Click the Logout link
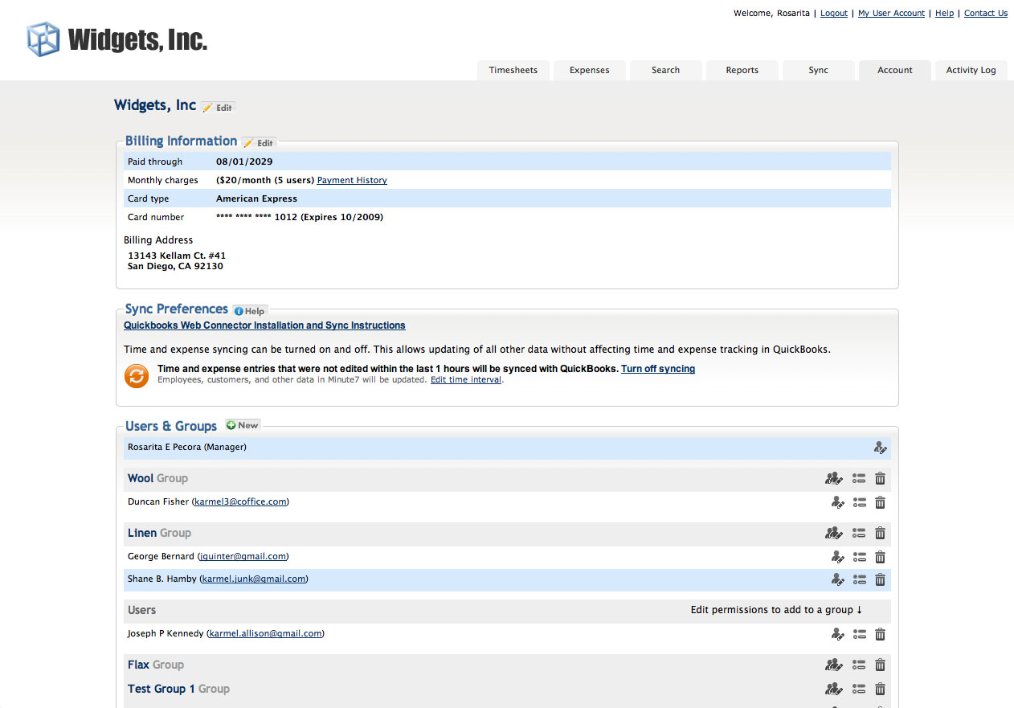Viewport: 1014px width, 708px height. tap(834, 14)
